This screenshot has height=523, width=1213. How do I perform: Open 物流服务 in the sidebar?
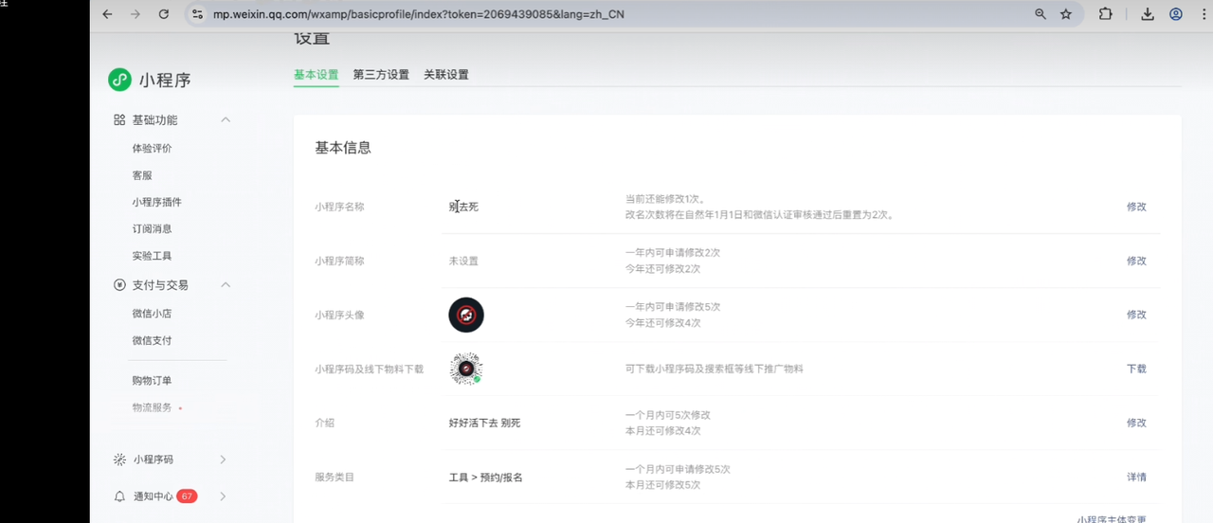click(153, 407)
